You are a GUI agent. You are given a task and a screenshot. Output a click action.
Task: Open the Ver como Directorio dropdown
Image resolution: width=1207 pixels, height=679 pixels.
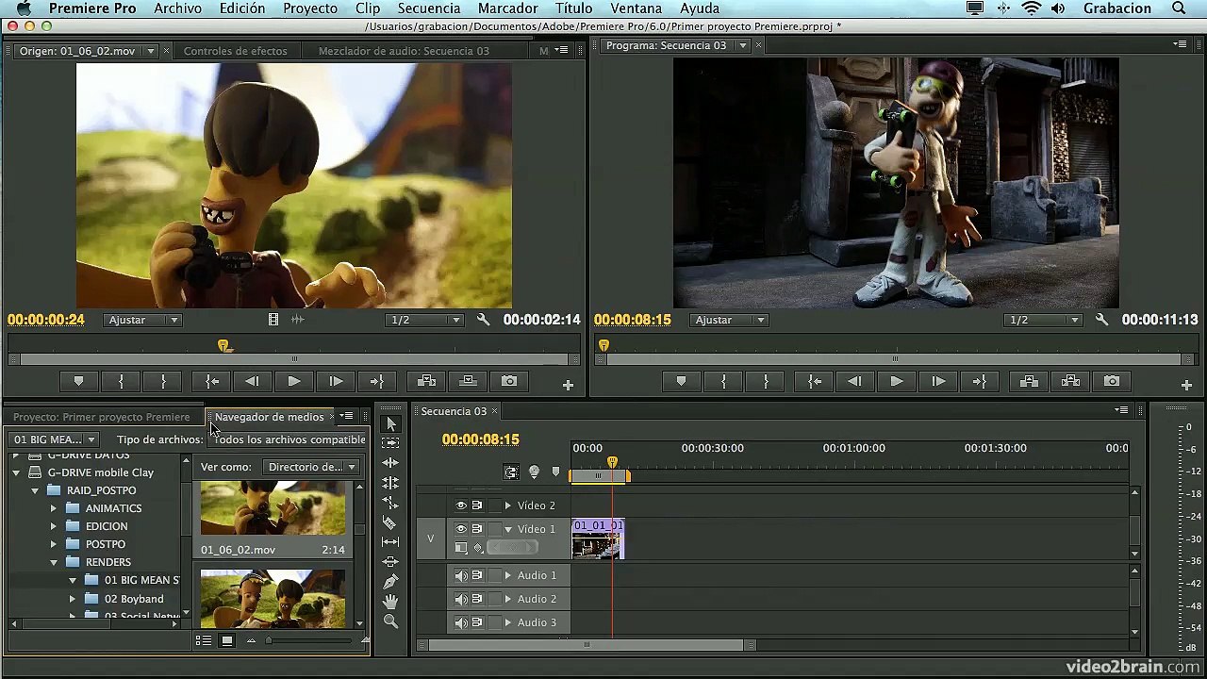click(311, 467)
